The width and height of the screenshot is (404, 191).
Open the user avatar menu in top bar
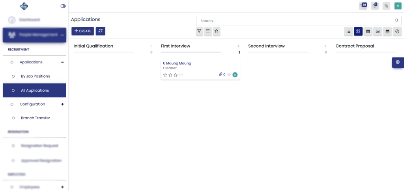398,6
